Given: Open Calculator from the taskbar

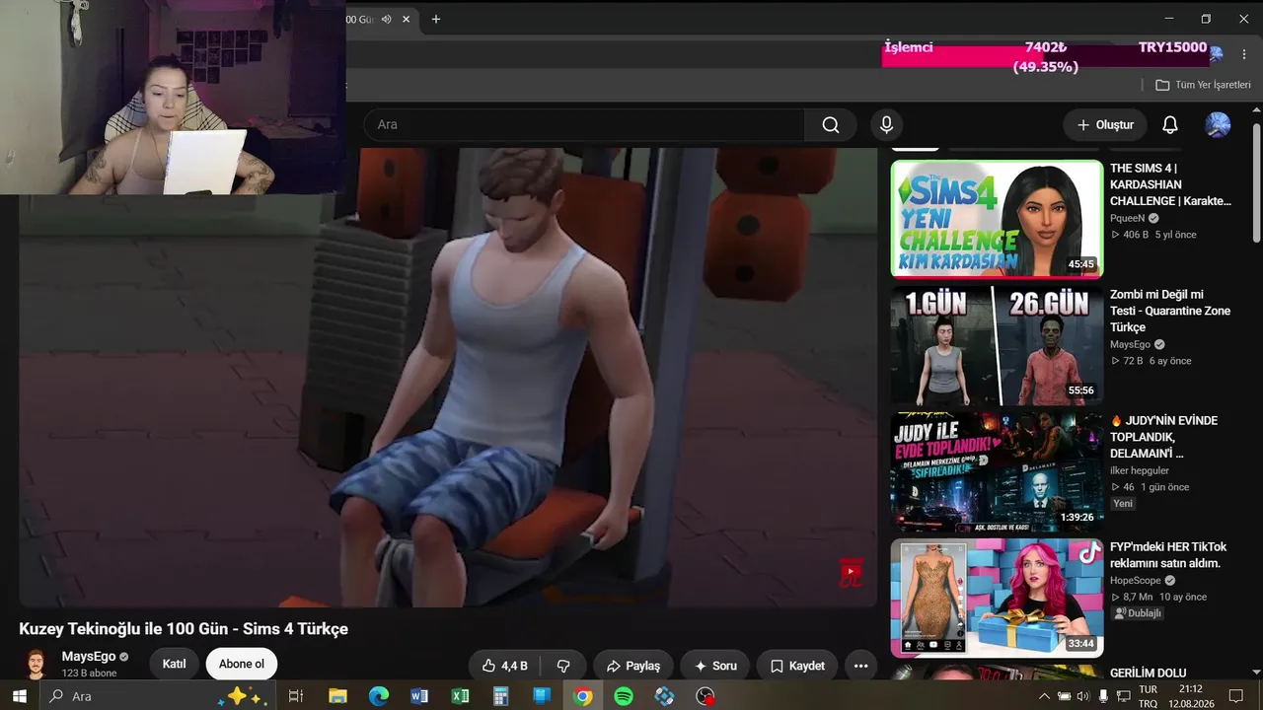Looking at the screenshot, I should pos(501,696).
